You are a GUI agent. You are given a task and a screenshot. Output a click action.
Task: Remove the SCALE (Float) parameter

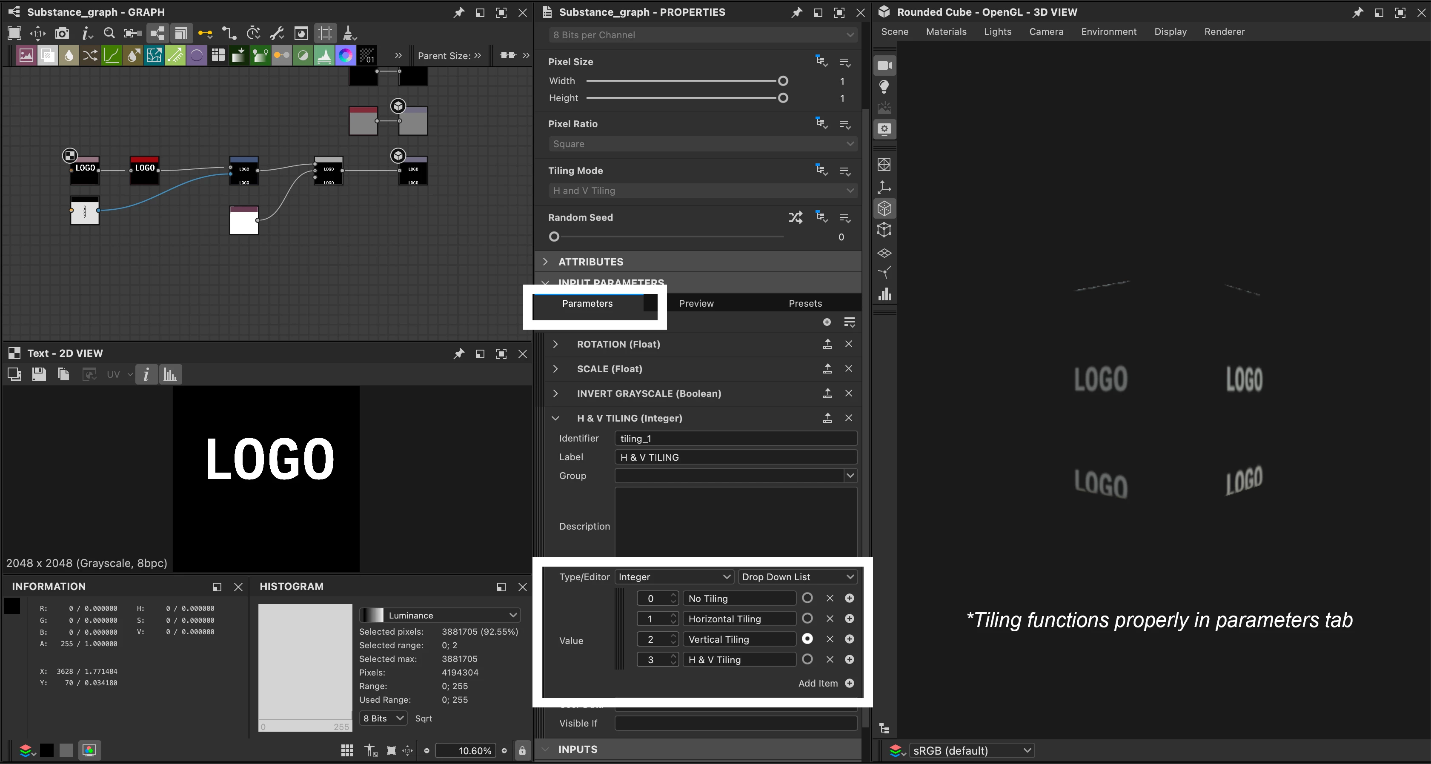tap(848, 369)
